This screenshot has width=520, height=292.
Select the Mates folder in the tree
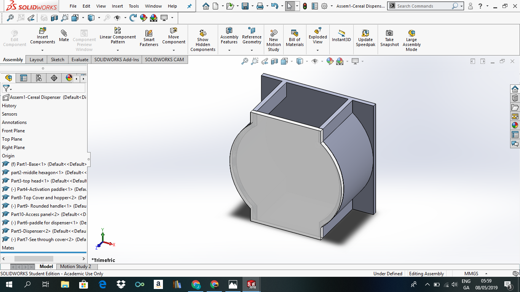[8, 248]
